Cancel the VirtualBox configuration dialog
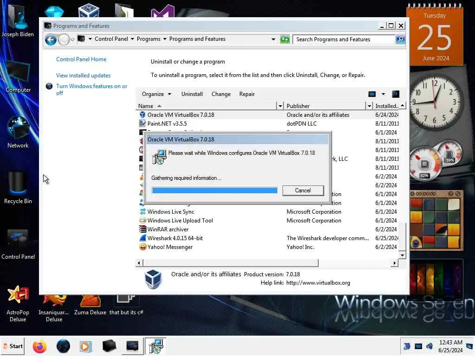The width and height of the screenshot is (475, 356). pos(303,191)
